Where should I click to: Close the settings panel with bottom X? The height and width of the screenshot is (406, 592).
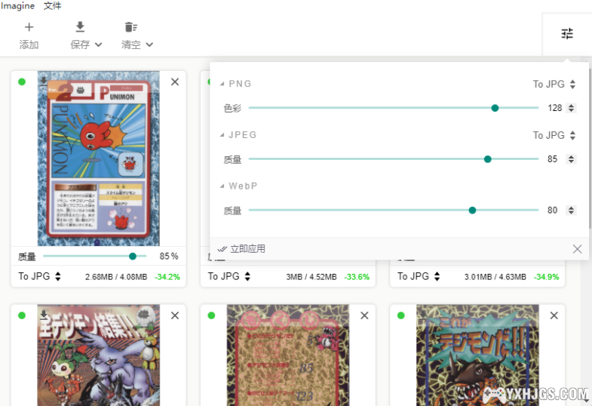577,249
